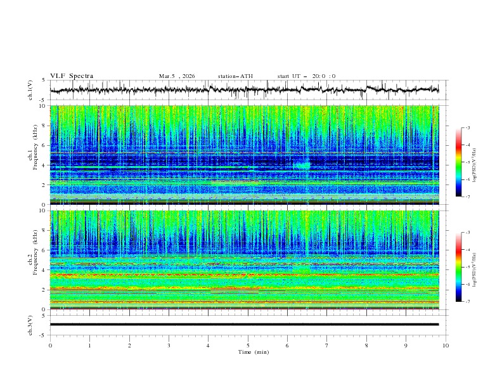Click the "ch.1(V)" axis label

(x=30, y=90)
